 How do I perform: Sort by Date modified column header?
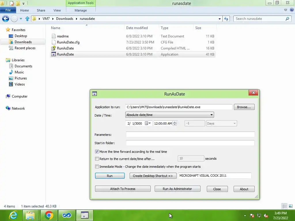[x=137, y=28]
